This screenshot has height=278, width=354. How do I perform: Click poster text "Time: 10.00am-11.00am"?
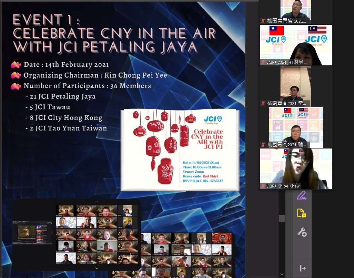point(202,167)
